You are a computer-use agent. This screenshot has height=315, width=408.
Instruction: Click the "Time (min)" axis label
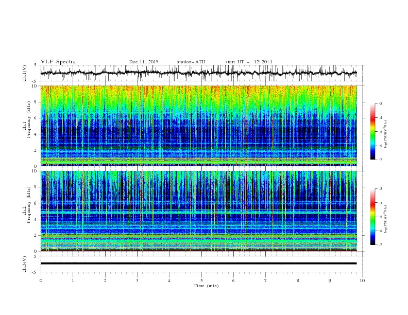(206, 286)
